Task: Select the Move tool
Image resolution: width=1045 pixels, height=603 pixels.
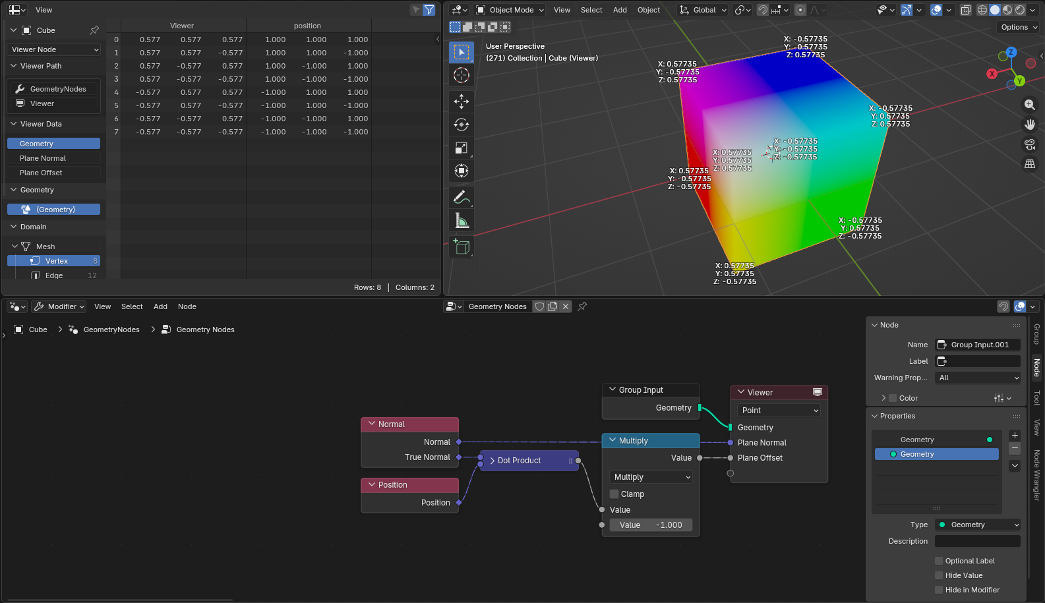Action: click(462, 101)
